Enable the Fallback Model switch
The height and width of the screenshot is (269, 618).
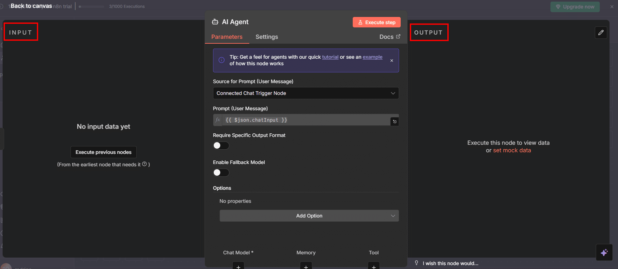[x=221, y=172]
